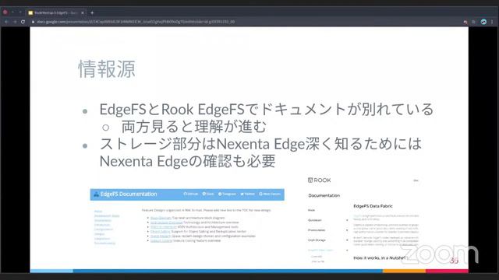Viewport: 499px width, 280px height.
Task: Click the Slack link in EdgeFS header
Action: pyautogui.click(x=208, y=194)
